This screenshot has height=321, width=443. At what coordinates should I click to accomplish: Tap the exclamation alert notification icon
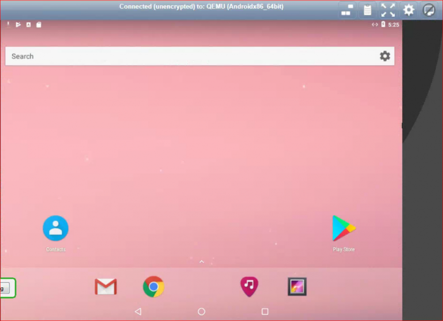coord(8,24)
